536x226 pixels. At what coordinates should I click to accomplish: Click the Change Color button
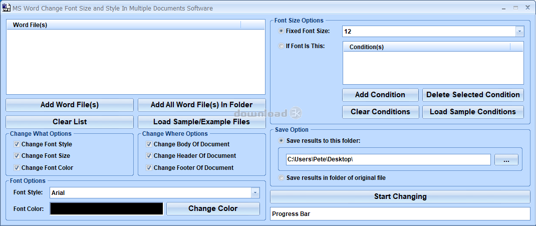click(x=213, y=208)
